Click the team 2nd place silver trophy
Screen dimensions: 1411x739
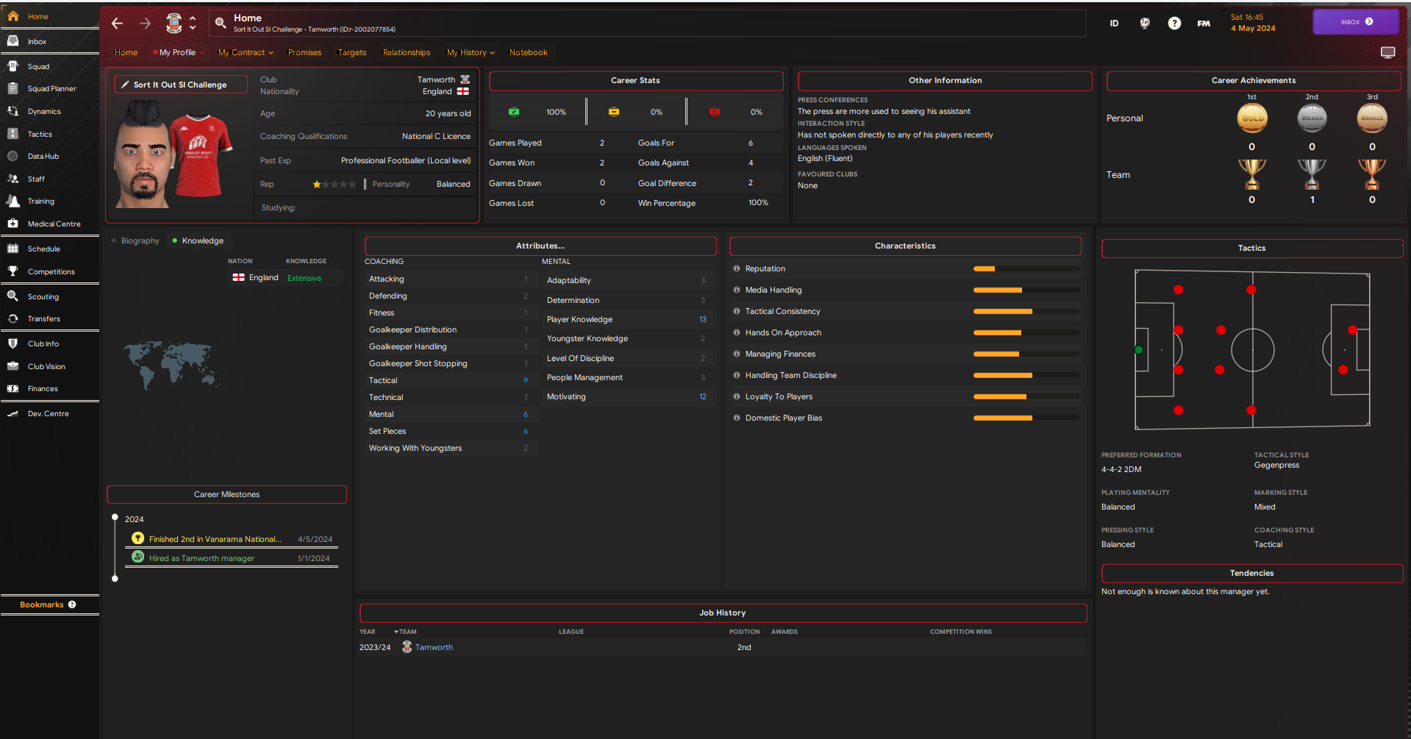click(1312, 175)
